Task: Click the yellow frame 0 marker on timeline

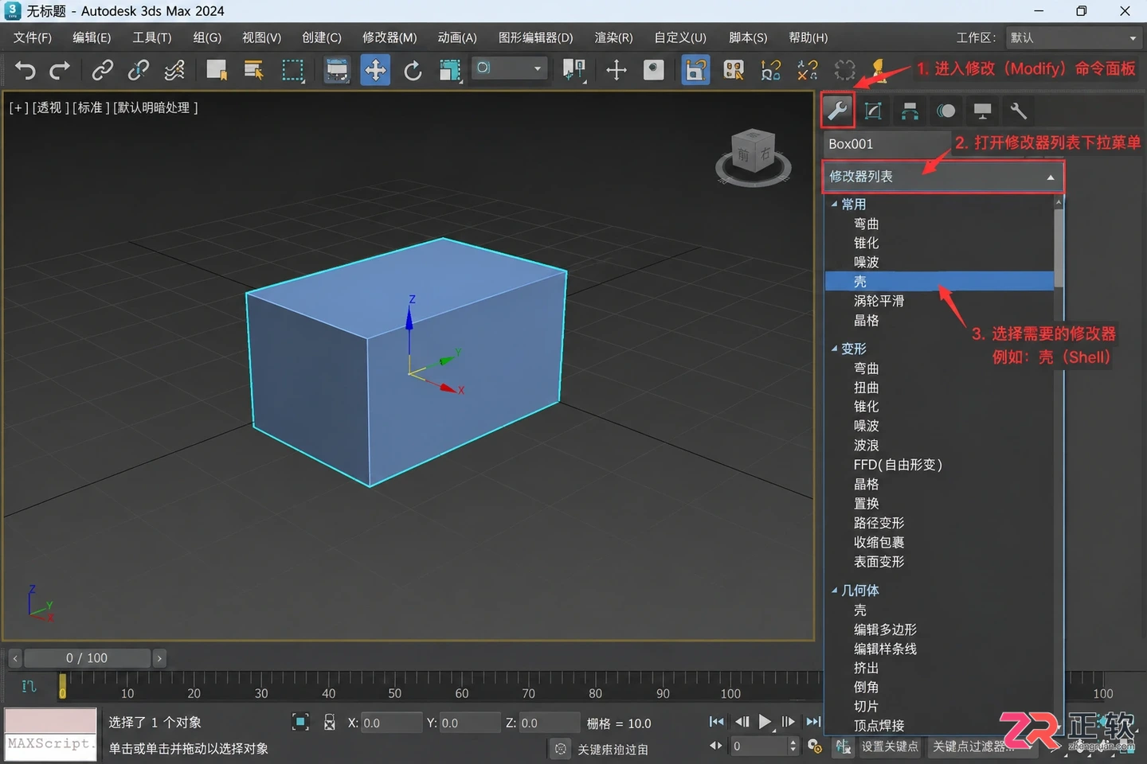Action: [62, 686]
